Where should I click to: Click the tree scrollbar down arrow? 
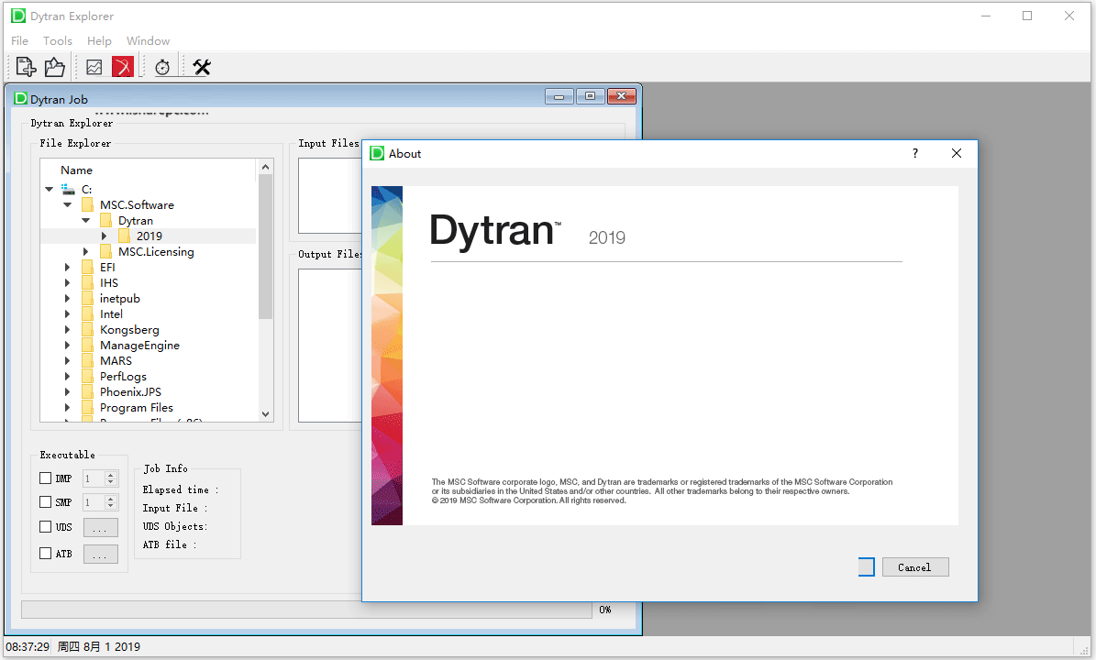(265, 414)
